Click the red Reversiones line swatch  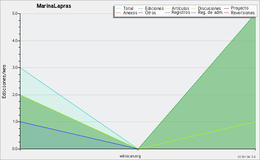(x=226, y=13)
